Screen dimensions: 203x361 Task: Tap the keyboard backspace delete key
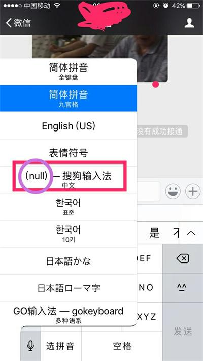183,258
